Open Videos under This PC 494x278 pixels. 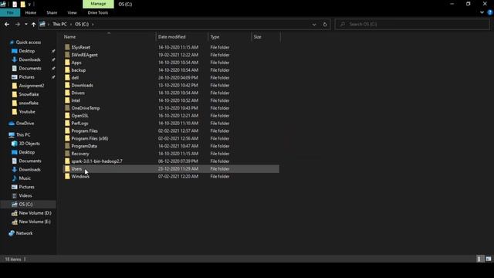pyautogui.click(x=25, y=195)
